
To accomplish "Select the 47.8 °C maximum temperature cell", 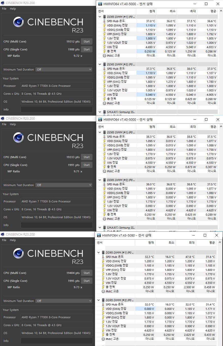I will (x=186, y=257).
